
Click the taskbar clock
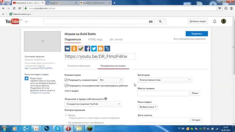coord(226,129)
